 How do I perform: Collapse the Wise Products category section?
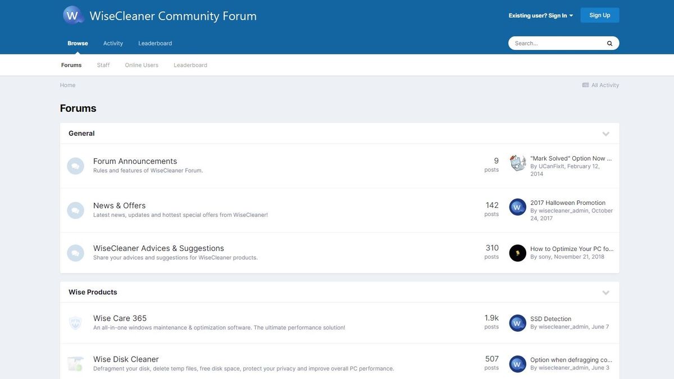[605, 292]
